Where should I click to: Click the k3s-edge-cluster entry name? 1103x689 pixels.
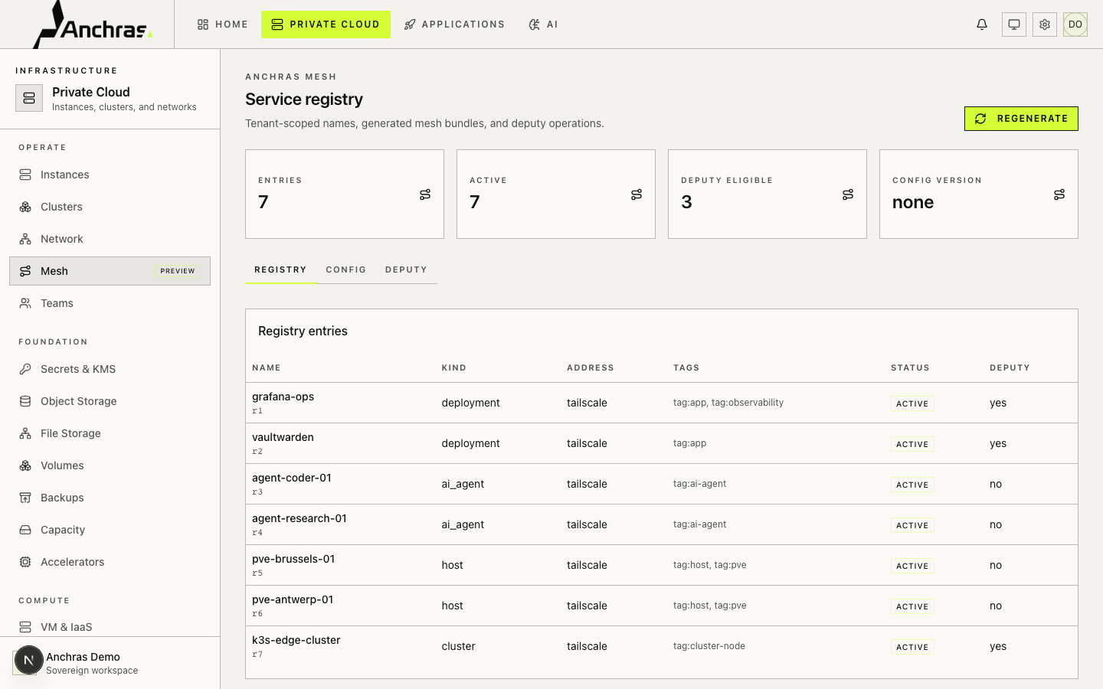[x=296, y=640]
